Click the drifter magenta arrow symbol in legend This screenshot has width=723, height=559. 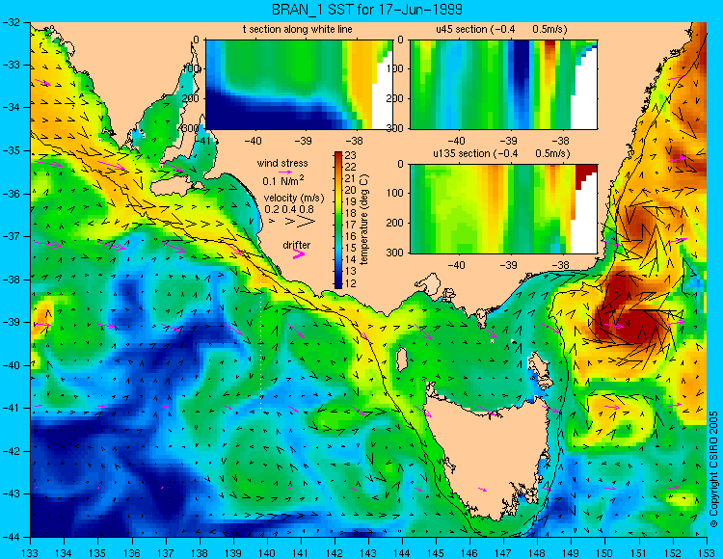(299, 253)
